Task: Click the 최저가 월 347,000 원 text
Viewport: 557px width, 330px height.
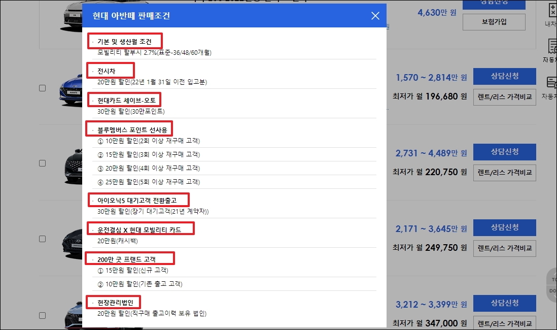Action: pos(430,323)
